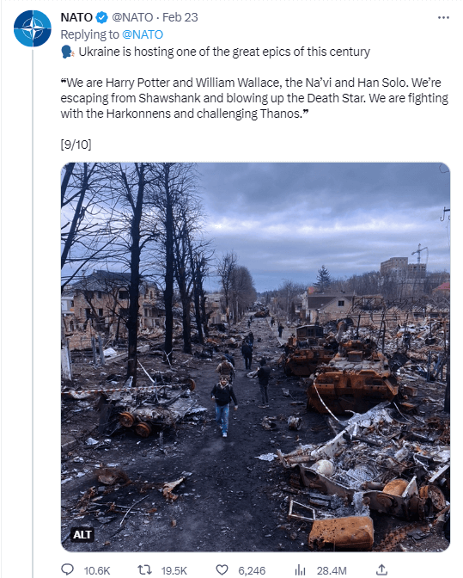Click the 28.4M views count
The image size is (463, 578).
click(x=332, y=570)
